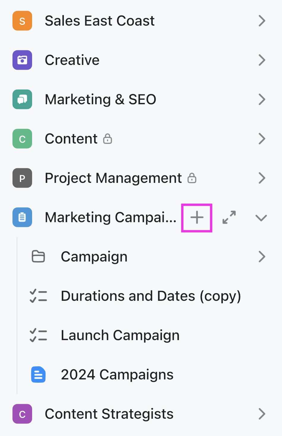The image size is (282, 436).
Task: Open Durations and Dates (copy) list
Action: 150,296
